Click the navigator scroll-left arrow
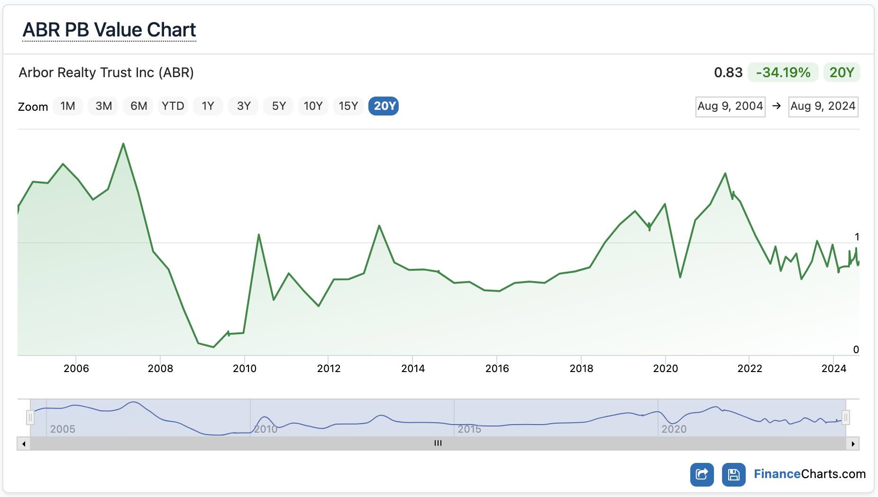This screenshot has width=878, height=497. tap(24, 444)
